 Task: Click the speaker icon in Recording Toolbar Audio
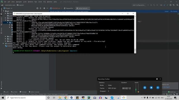[138, 92]
